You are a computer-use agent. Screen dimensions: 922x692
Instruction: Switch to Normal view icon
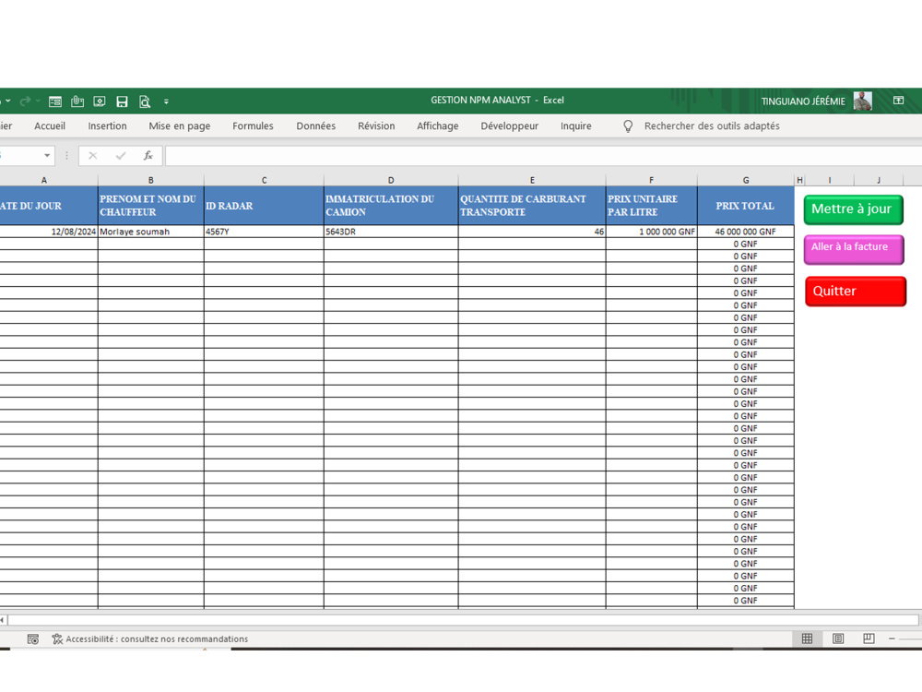[x=808, y=638]
